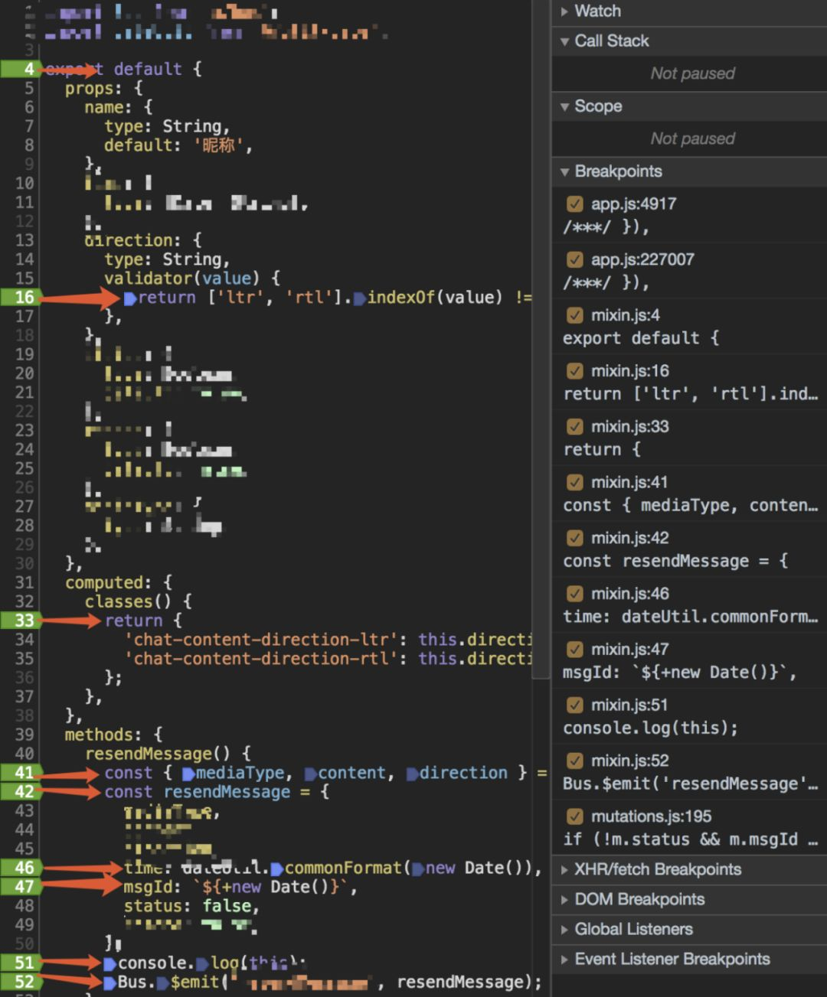Remove the breakpoint marker at line 42
Screen dimensions: 827x997
[21, 792]
